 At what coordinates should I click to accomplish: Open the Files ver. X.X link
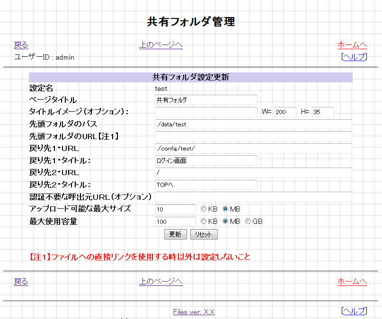[194, 312]
